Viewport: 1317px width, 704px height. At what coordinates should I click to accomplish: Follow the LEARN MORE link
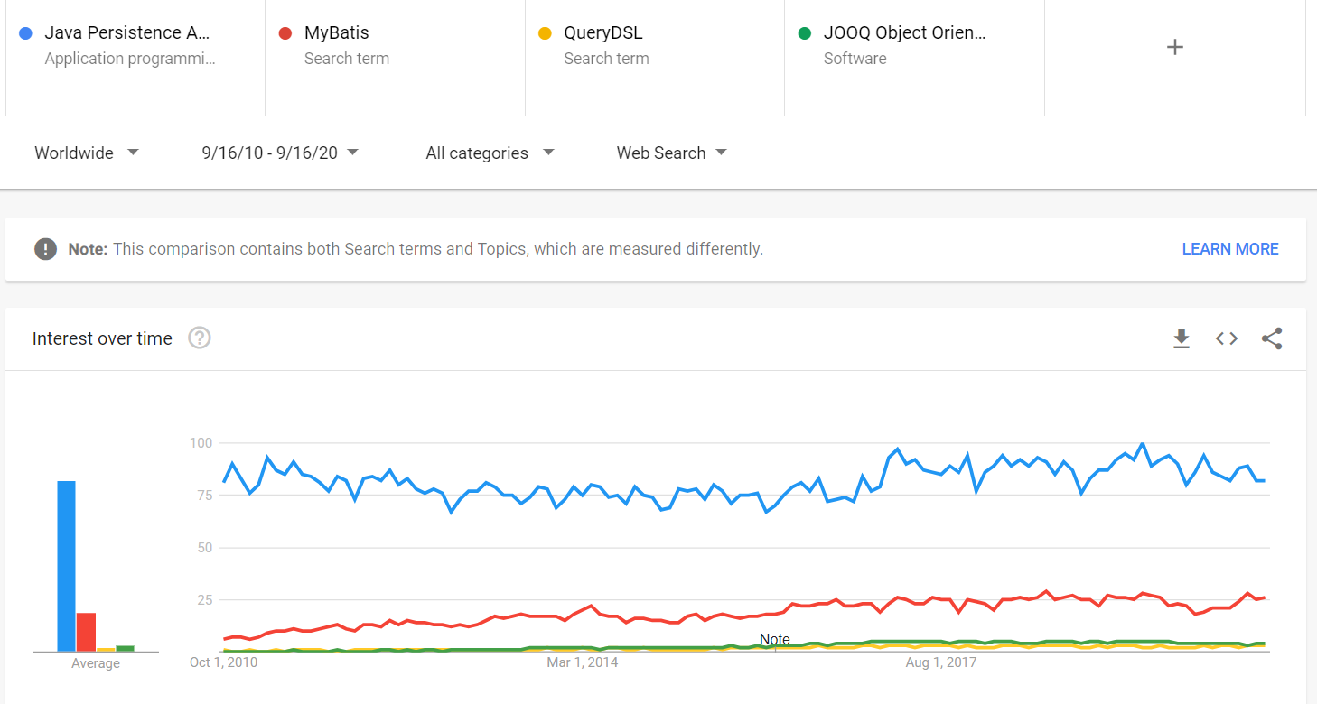coord(1230,249)
